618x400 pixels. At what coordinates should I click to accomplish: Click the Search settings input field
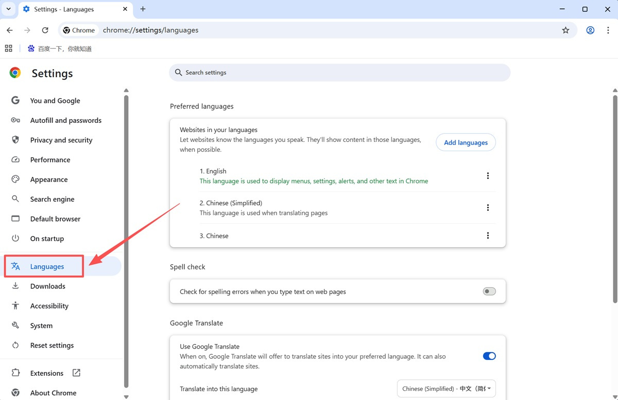340,72
